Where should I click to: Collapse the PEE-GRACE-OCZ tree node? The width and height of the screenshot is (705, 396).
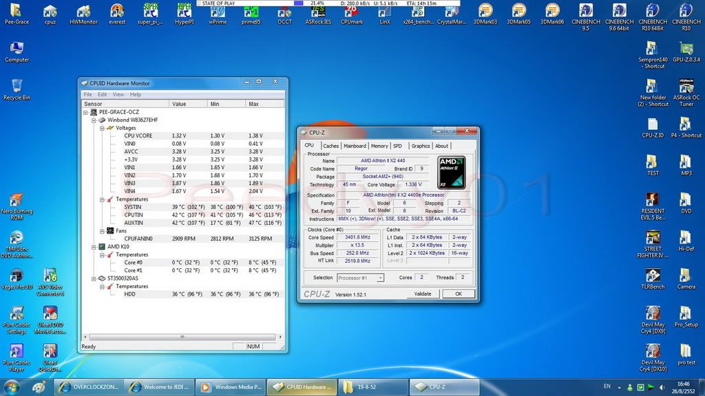pos(85,112)
